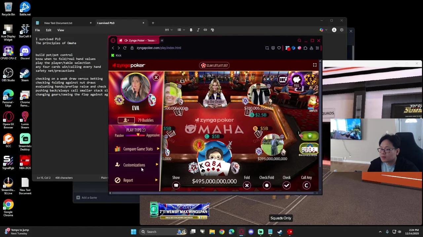Click the green plus add-table button
This screenshot has height=237, width=423.
[310, 136]
